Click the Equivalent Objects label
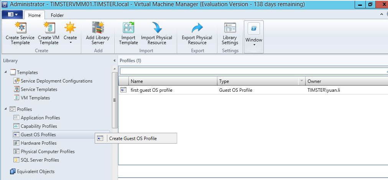This screenshot has width=388, height=180. pyautogui.click(x=36, y=171)
